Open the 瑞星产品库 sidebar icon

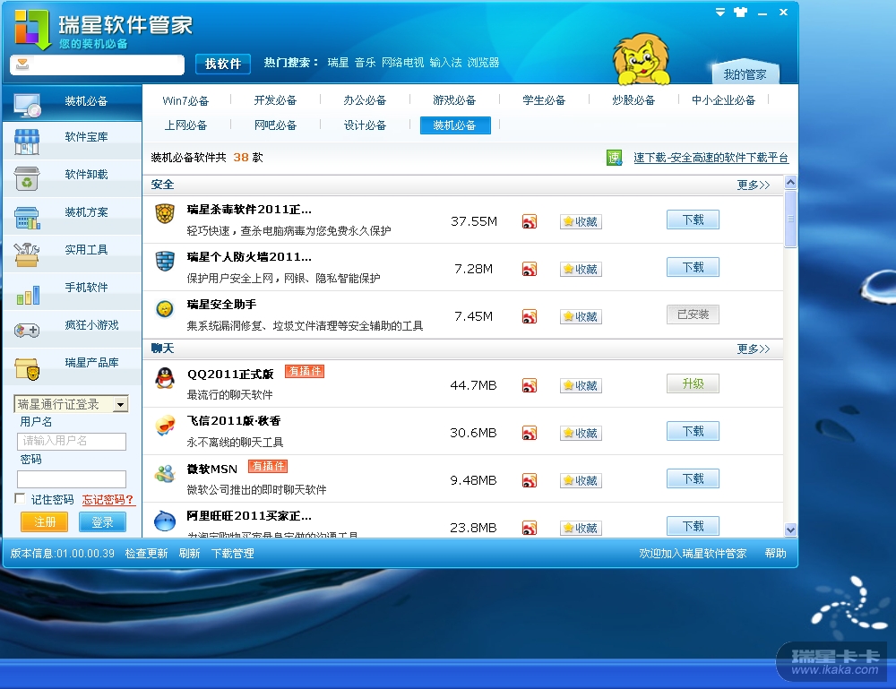point(27,369)
